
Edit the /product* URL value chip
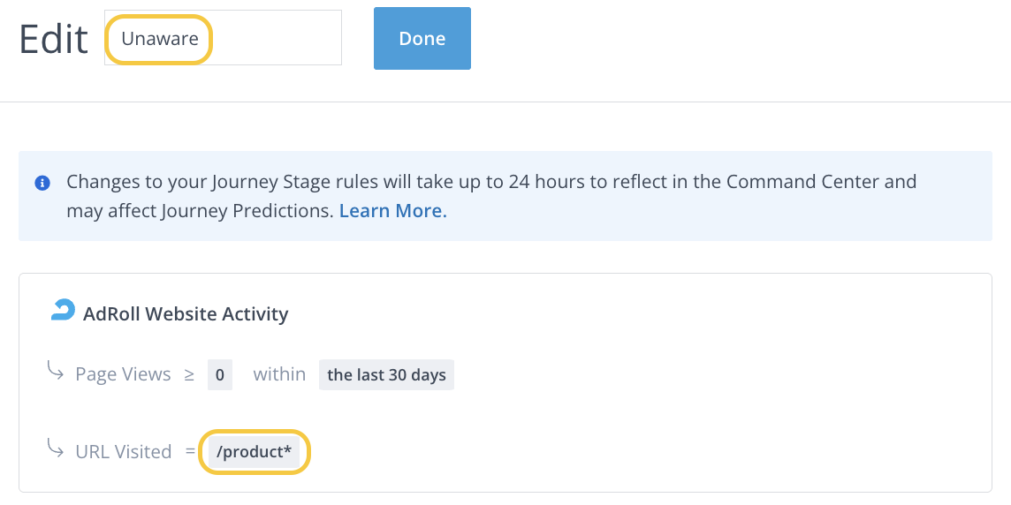(255, 451)
